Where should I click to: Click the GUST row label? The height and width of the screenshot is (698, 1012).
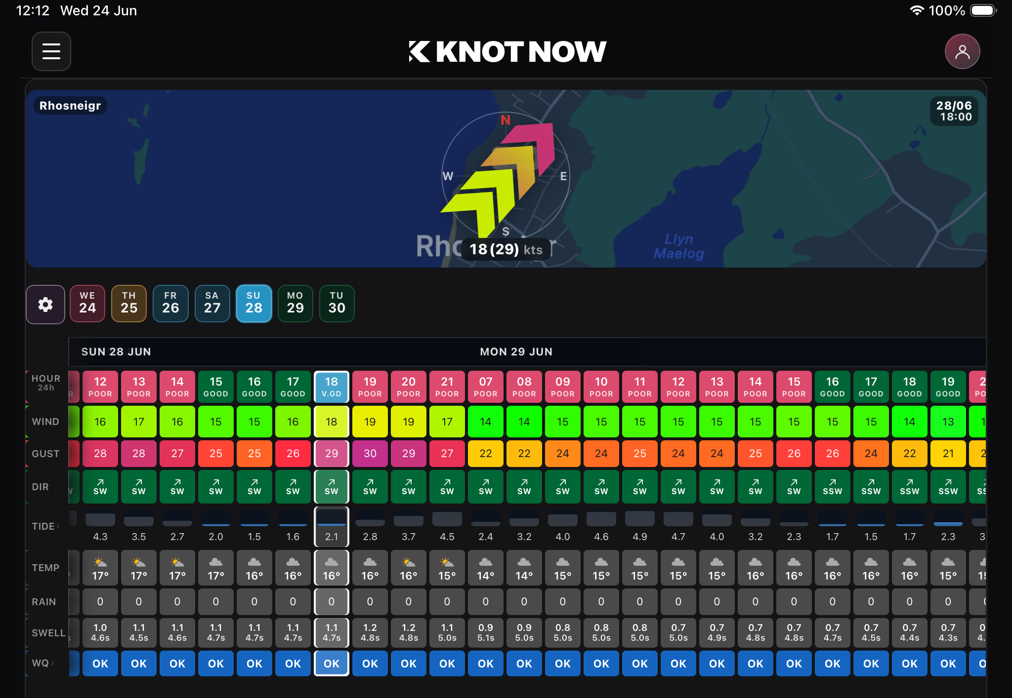(x=45, y=454)
